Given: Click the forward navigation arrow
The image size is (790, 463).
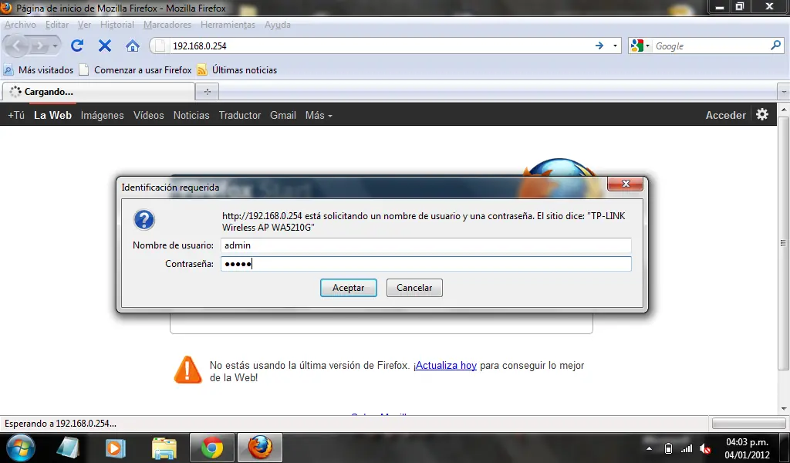Looking at the screenshot, I should point(39,46).
